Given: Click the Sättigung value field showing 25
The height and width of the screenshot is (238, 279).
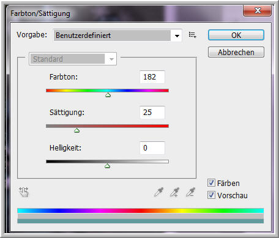Looking at the screenshot, I should coord(152,113).
